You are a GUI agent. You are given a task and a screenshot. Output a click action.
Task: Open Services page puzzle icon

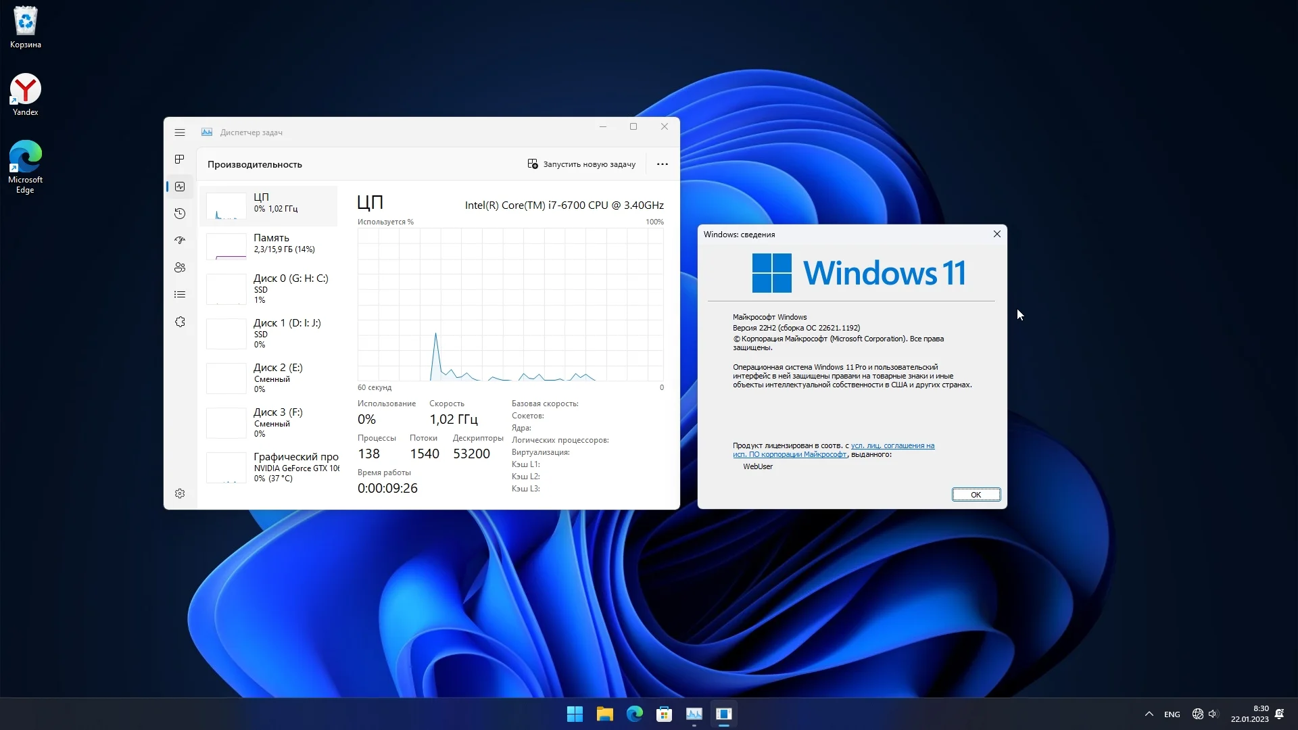pyautogui.click(x=180, y=322)
